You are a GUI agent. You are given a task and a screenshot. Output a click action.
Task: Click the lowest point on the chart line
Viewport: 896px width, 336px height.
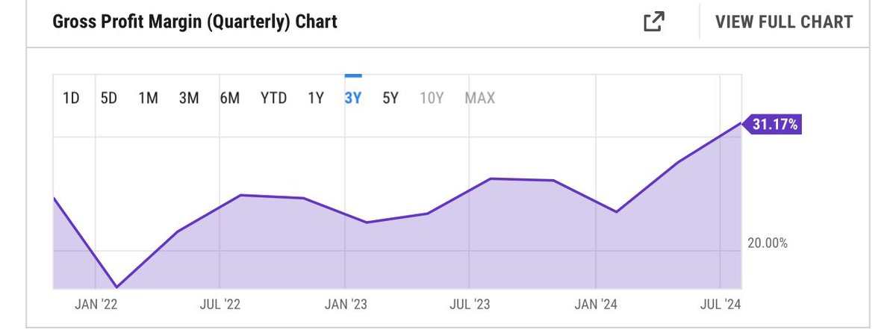(117, 287)
